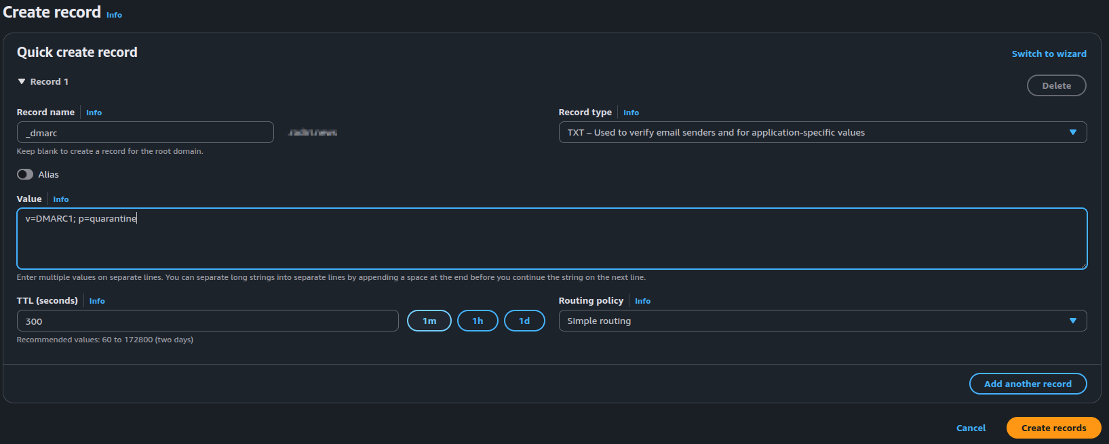
Task: Click the Create records button
Action: [1053, 428]
